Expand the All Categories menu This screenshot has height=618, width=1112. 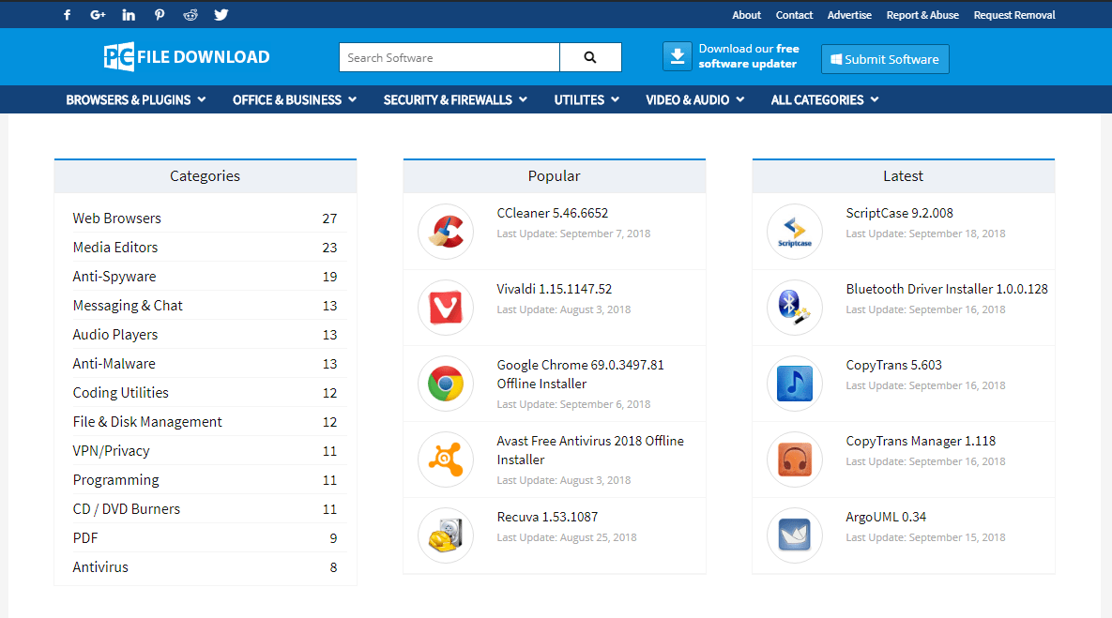tap(825, 100)
